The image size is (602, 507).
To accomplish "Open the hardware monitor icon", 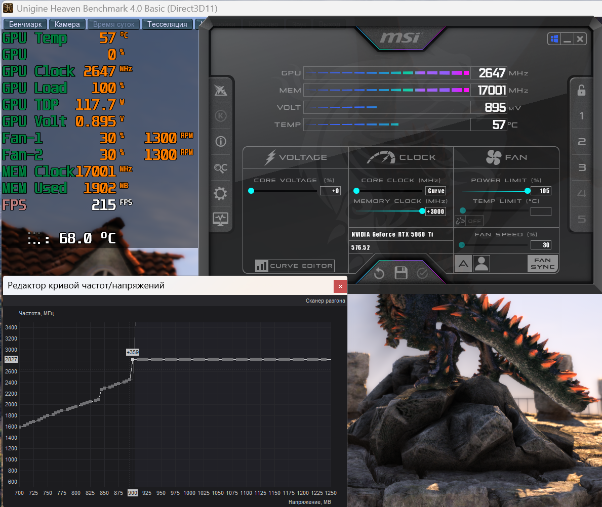I will coord(220,219).
